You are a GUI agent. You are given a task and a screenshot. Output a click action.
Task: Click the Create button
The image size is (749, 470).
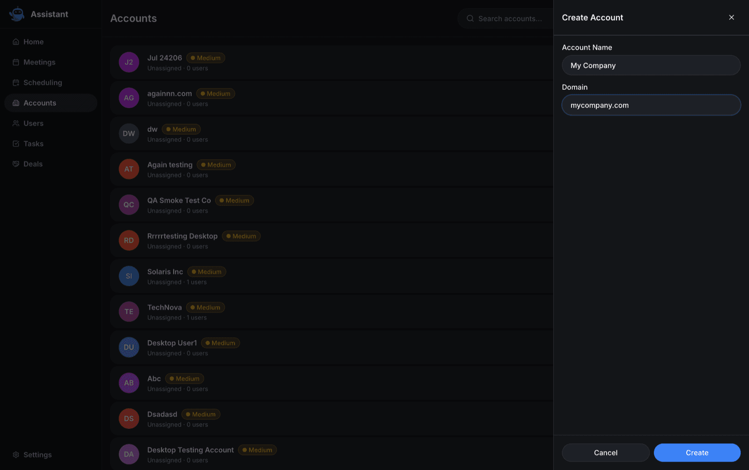[697, 453]
